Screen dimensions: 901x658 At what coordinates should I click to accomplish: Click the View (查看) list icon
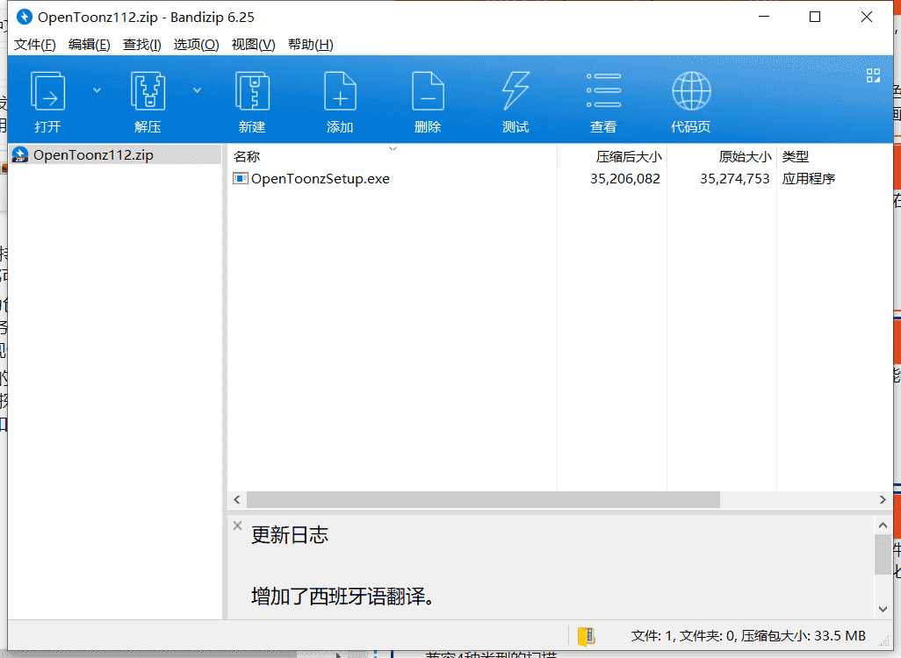tap(603, 90)
